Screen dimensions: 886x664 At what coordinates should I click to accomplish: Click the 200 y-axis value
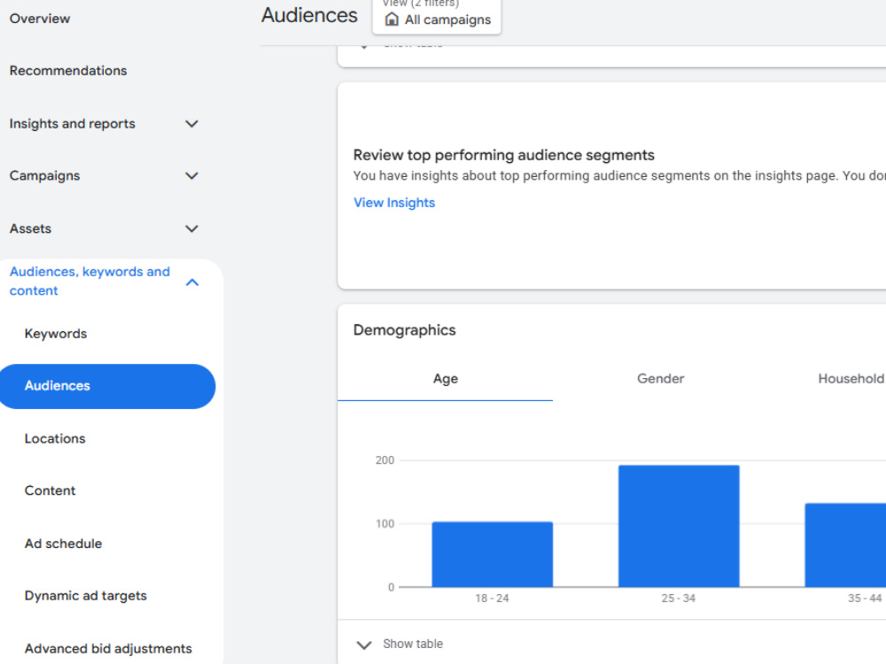pyautogui.click(x=385, y=460)
